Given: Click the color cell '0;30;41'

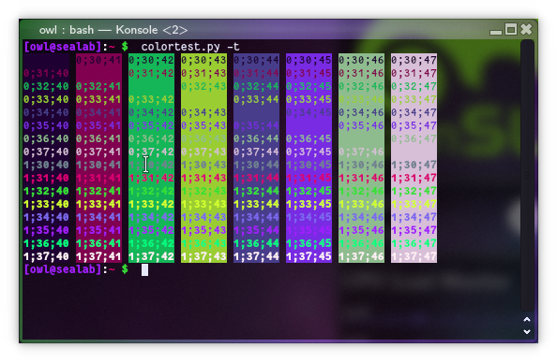Looking at the screenshot, I should pos(98,60).
